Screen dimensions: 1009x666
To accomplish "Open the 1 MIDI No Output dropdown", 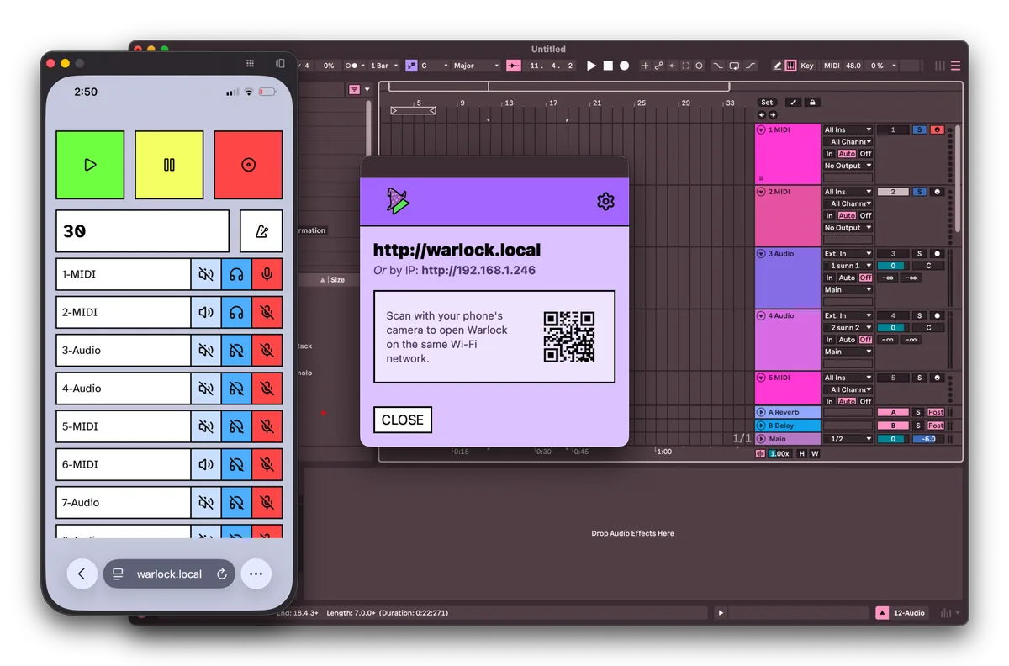I will 848,166.
